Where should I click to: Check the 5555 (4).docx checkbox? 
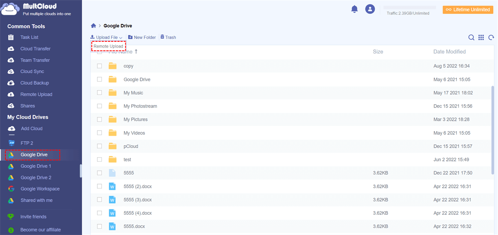(100, 213)
